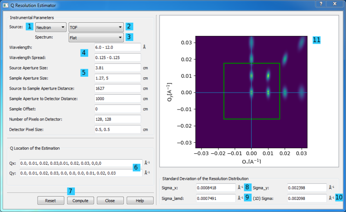This screenshot has width=346, height=212.
Task: Close the Q Resolution Estimator window
Action: pyautogui.click(x=334, y=4)
